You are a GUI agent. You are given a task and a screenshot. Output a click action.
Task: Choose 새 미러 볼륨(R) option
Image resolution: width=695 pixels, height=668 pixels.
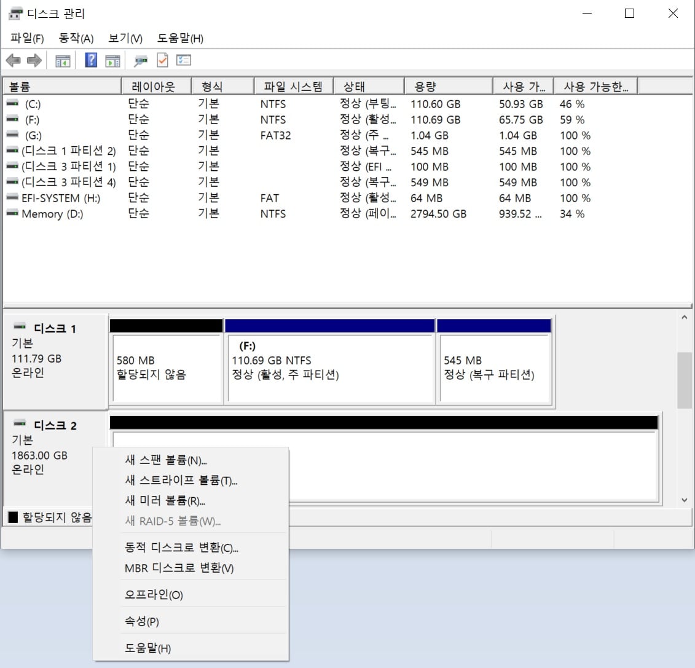(x=190, y=501)
